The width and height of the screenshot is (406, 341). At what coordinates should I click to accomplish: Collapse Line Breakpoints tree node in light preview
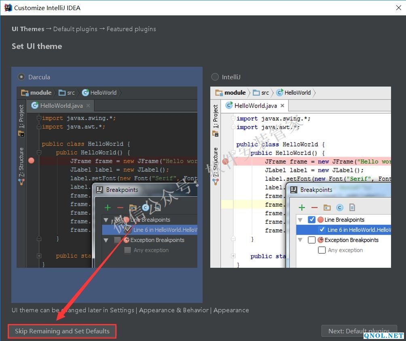[300, 220]
